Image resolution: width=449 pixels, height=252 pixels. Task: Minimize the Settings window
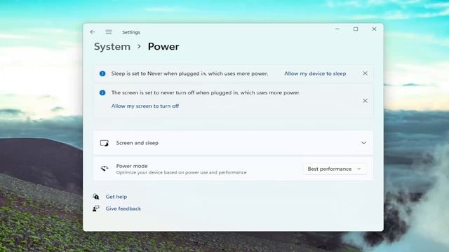coord(337,29)
